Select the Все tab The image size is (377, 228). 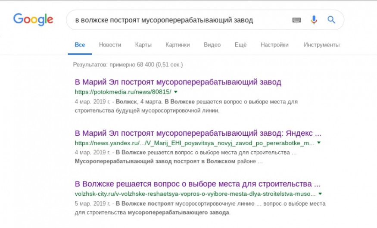(80, 45)
